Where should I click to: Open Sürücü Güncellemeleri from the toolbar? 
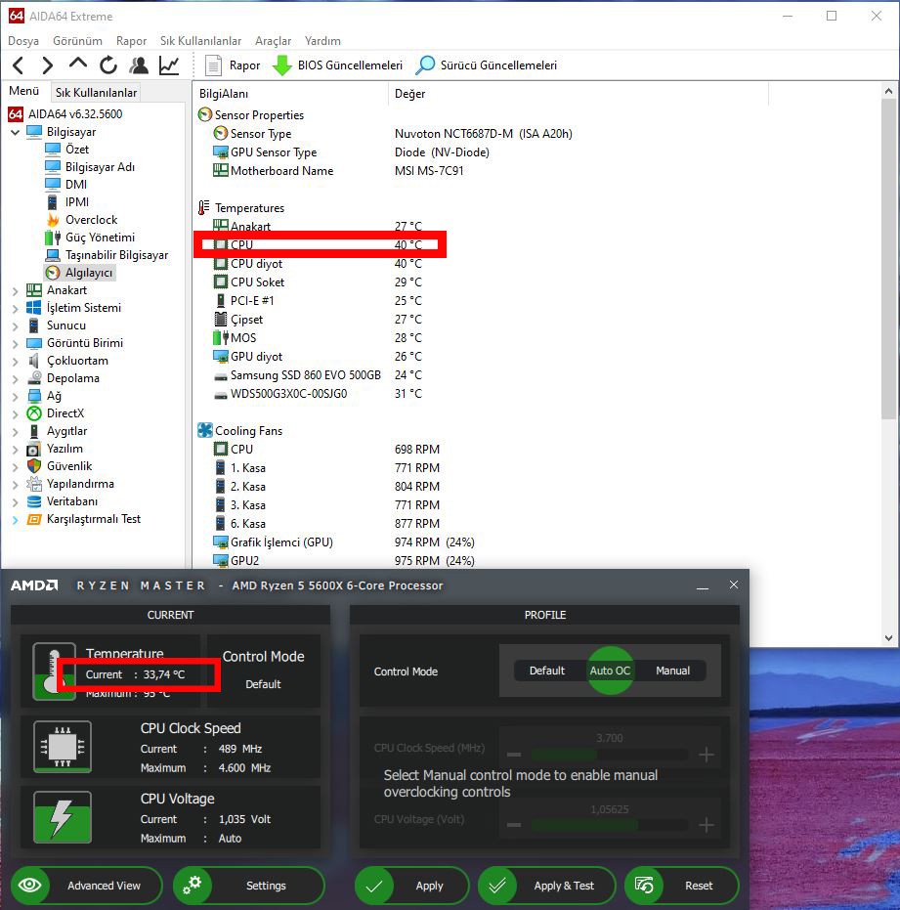487,65
